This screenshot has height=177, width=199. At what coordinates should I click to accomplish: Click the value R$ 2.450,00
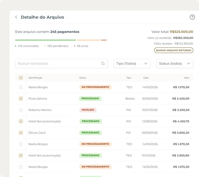181,99
